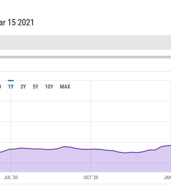Screen dimensions: 171x189
Task: Click the blue active indicator above 1Y
Action: pyautogui.click(x=11, y=81)
